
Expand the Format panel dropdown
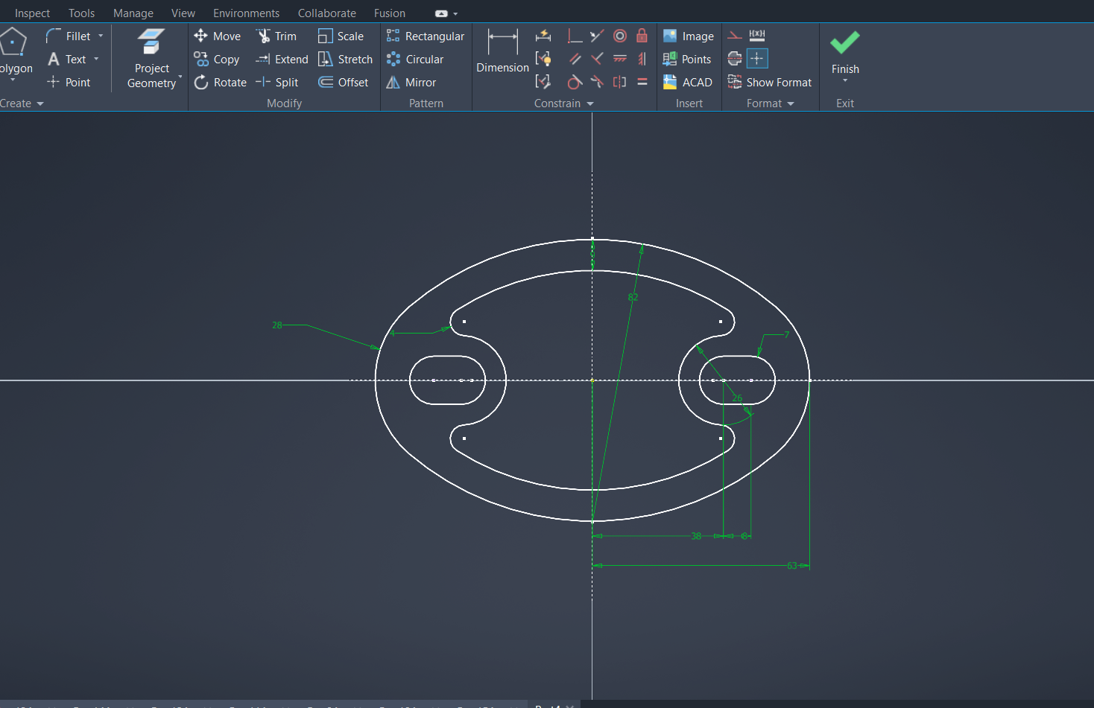point(791,103)
